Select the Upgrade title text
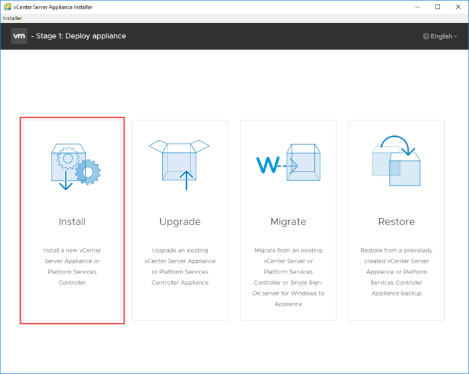Image resolution: width=469 pixels, height=374 pixels. point(180,221)
